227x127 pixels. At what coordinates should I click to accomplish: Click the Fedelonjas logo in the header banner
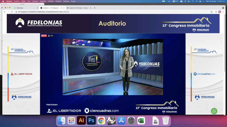click(x=39, y=23)
